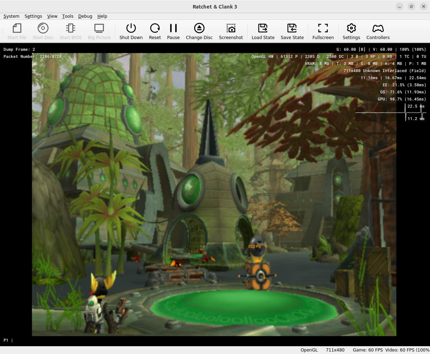The height and width of the screenshot is (354, 430).
Task: Click the Start File toolbar icon
Action: (17, 28)
